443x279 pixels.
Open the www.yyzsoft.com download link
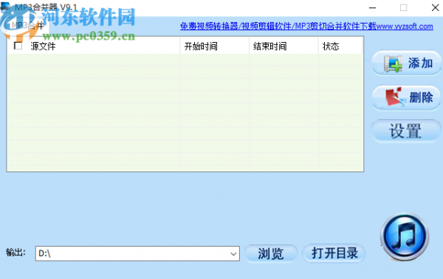306,27
